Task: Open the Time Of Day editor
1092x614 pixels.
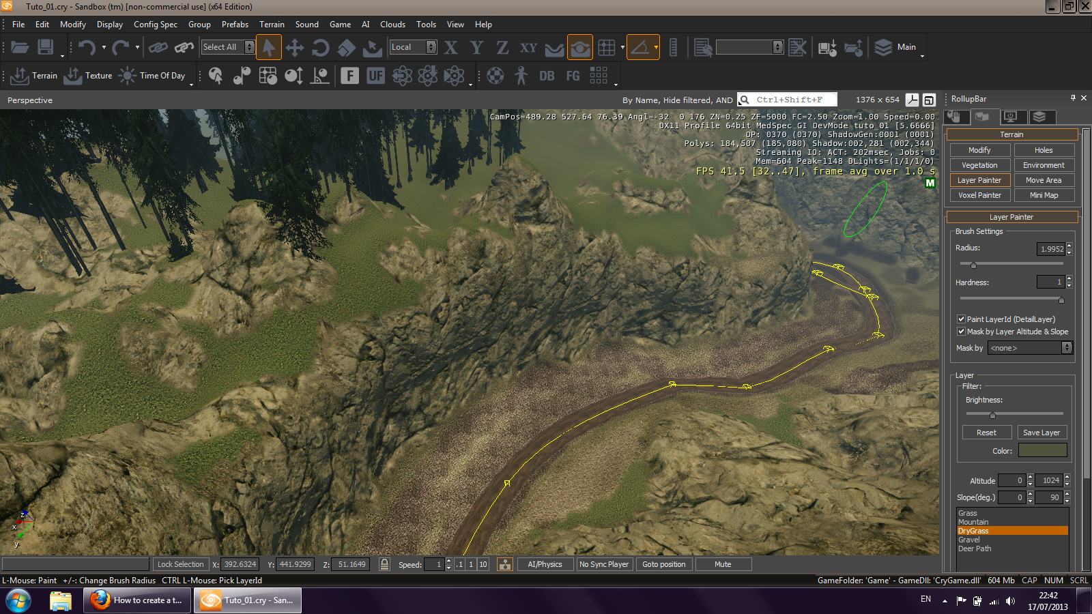Action: point(154,75)
